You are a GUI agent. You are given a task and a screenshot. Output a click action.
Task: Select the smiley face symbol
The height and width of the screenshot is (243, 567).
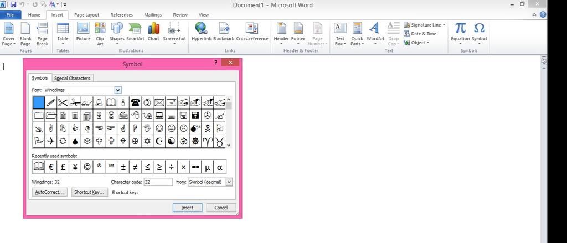click(x=159, y=128)
